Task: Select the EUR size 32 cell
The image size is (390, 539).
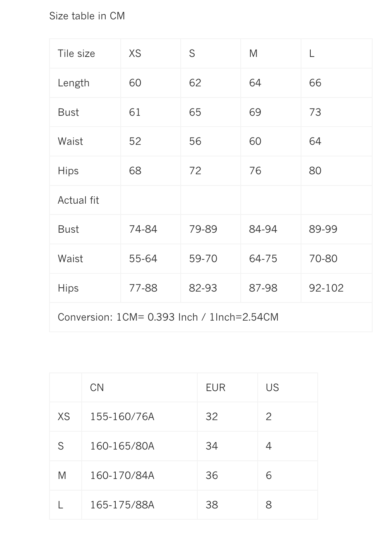Action: click(212, 417)
